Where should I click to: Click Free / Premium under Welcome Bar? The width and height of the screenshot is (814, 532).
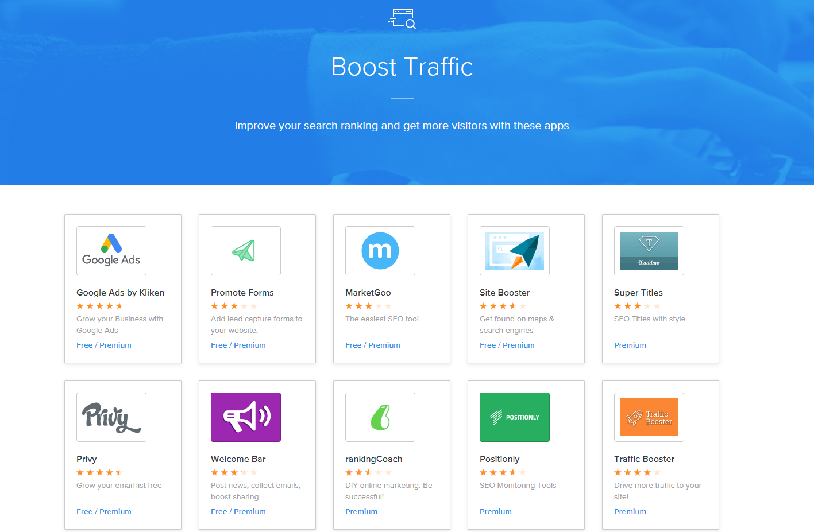tap(238, 511)
